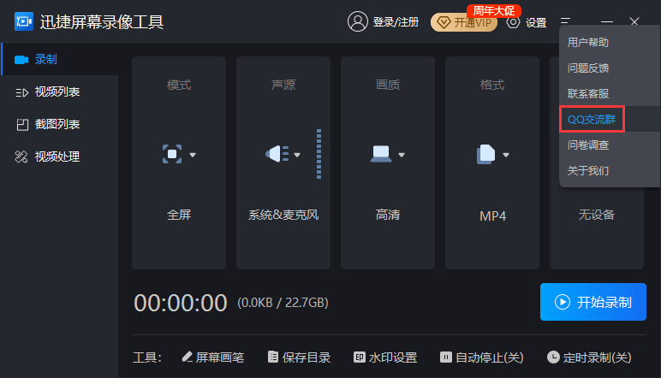Click the MP4 format file icon
The width and height of the screenshot is (661, 378).
(x=485, y=154)
